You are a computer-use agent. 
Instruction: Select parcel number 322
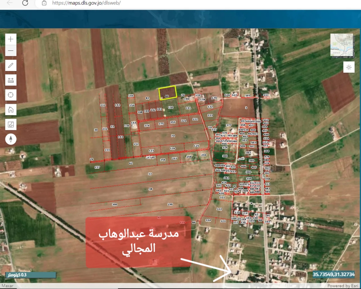coord(219,209)
